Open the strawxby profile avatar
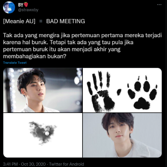Image resolution: width=167 pixels, height=167 pixels. point(9,7)
